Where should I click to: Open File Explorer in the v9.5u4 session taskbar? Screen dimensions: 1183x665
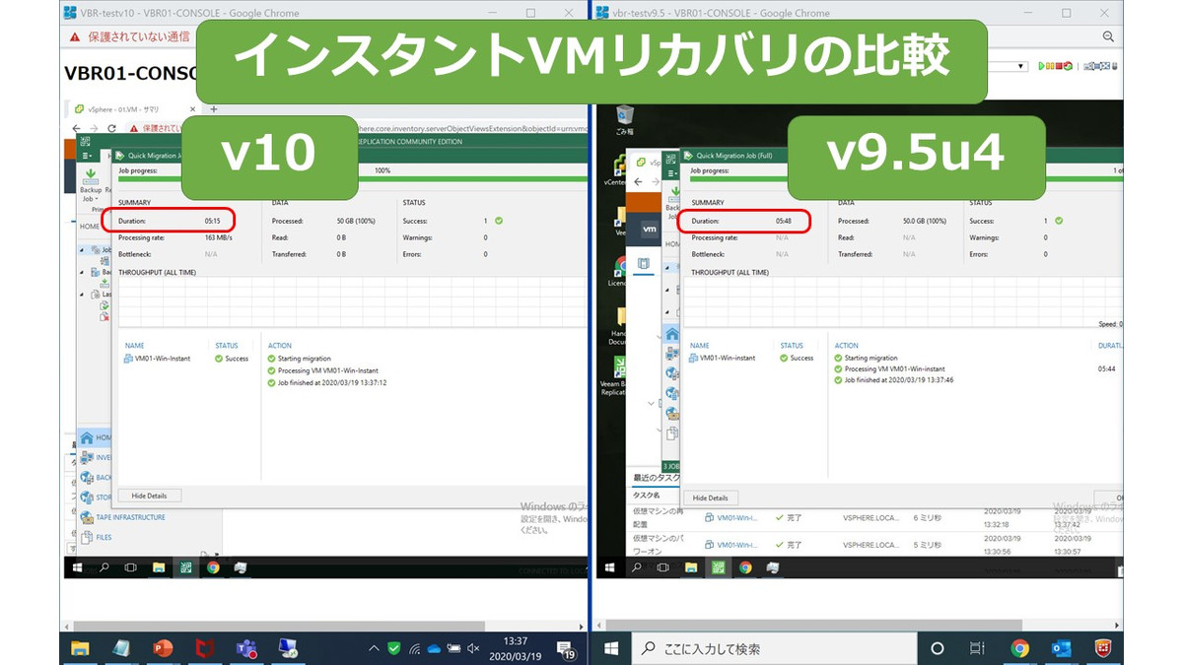pyautogui.click(x=691, y=567)
